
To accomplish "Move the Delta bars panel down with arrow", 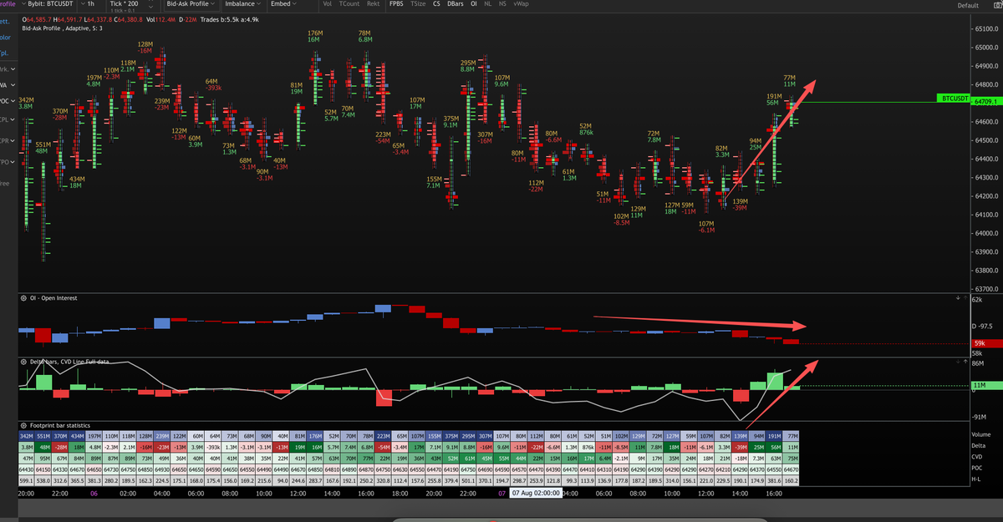I will (958, 362).
